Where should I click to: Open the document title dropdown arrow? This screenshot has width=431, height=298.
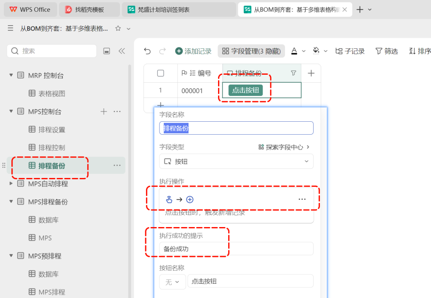point(128,29)
